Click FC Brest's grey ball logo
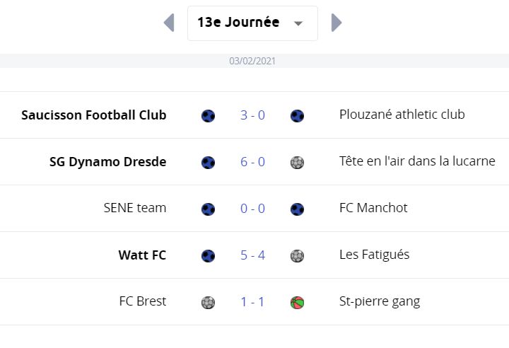The image size is (509, 348). [x=208, y=303]
